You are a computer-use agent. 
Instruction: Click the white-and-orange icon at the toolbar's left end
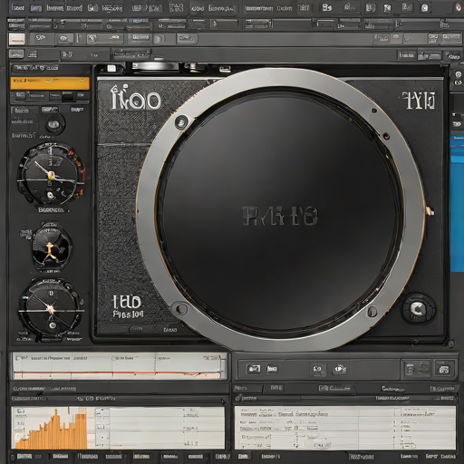tap(16, 39)
